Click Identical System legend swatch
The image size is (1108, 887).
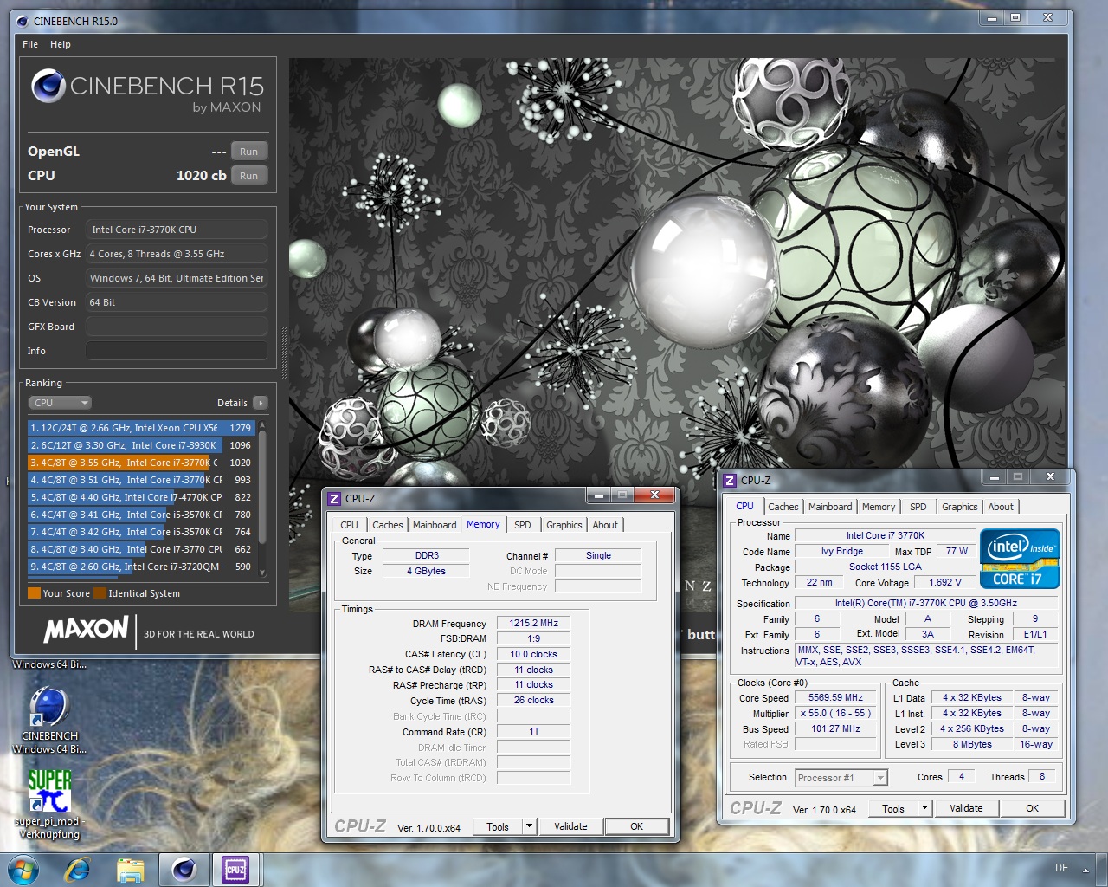click(100, 593)
